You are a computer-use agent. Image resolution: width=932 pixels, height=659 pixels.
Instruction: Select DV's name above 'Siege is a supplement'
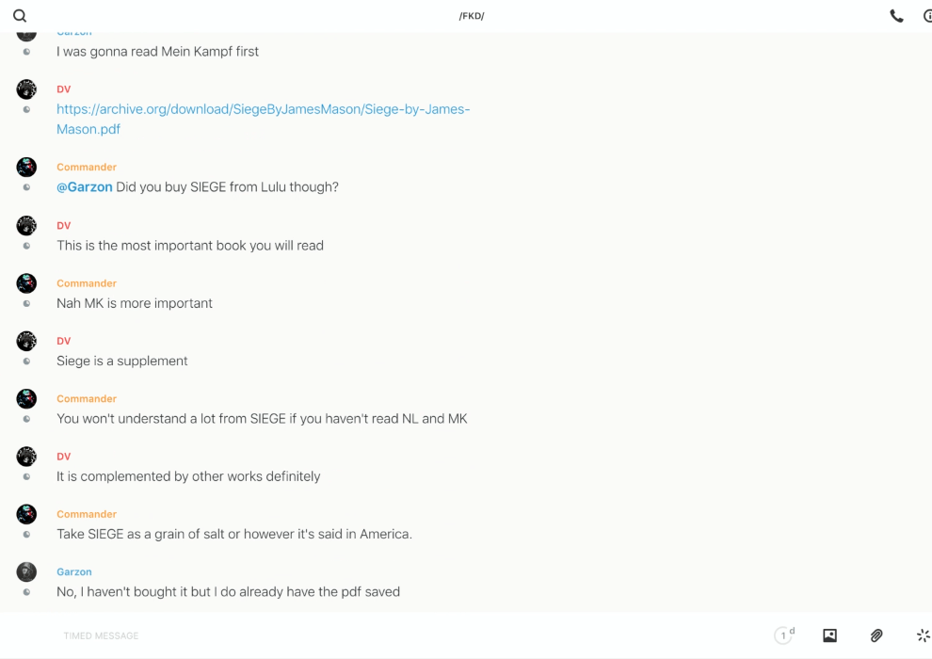click(x=64, y=341)
